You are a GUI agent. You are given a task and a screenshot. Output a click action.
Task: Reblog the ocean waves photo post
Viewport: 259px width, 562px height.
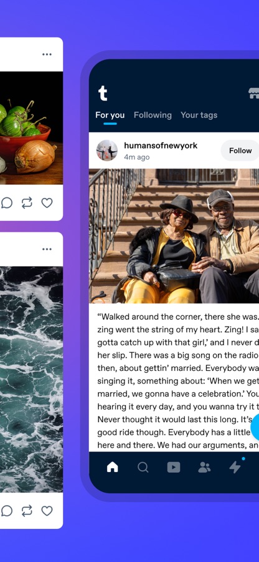pos(27,510)
